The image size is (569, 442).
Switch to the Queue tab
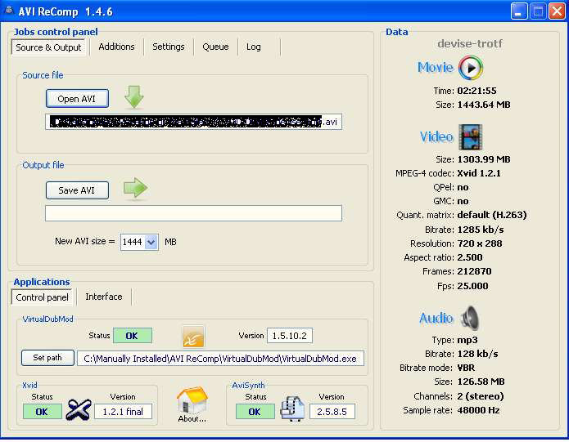(215, 47)
